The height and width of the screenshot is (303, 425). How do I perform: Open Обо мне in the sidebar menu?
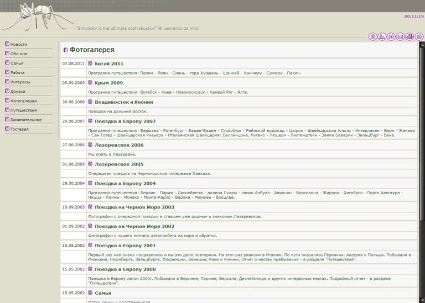19,54
